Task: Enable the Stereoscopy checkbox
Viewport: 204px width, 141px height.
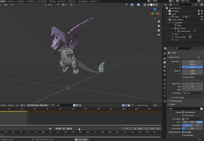Action: click(170, 101)
